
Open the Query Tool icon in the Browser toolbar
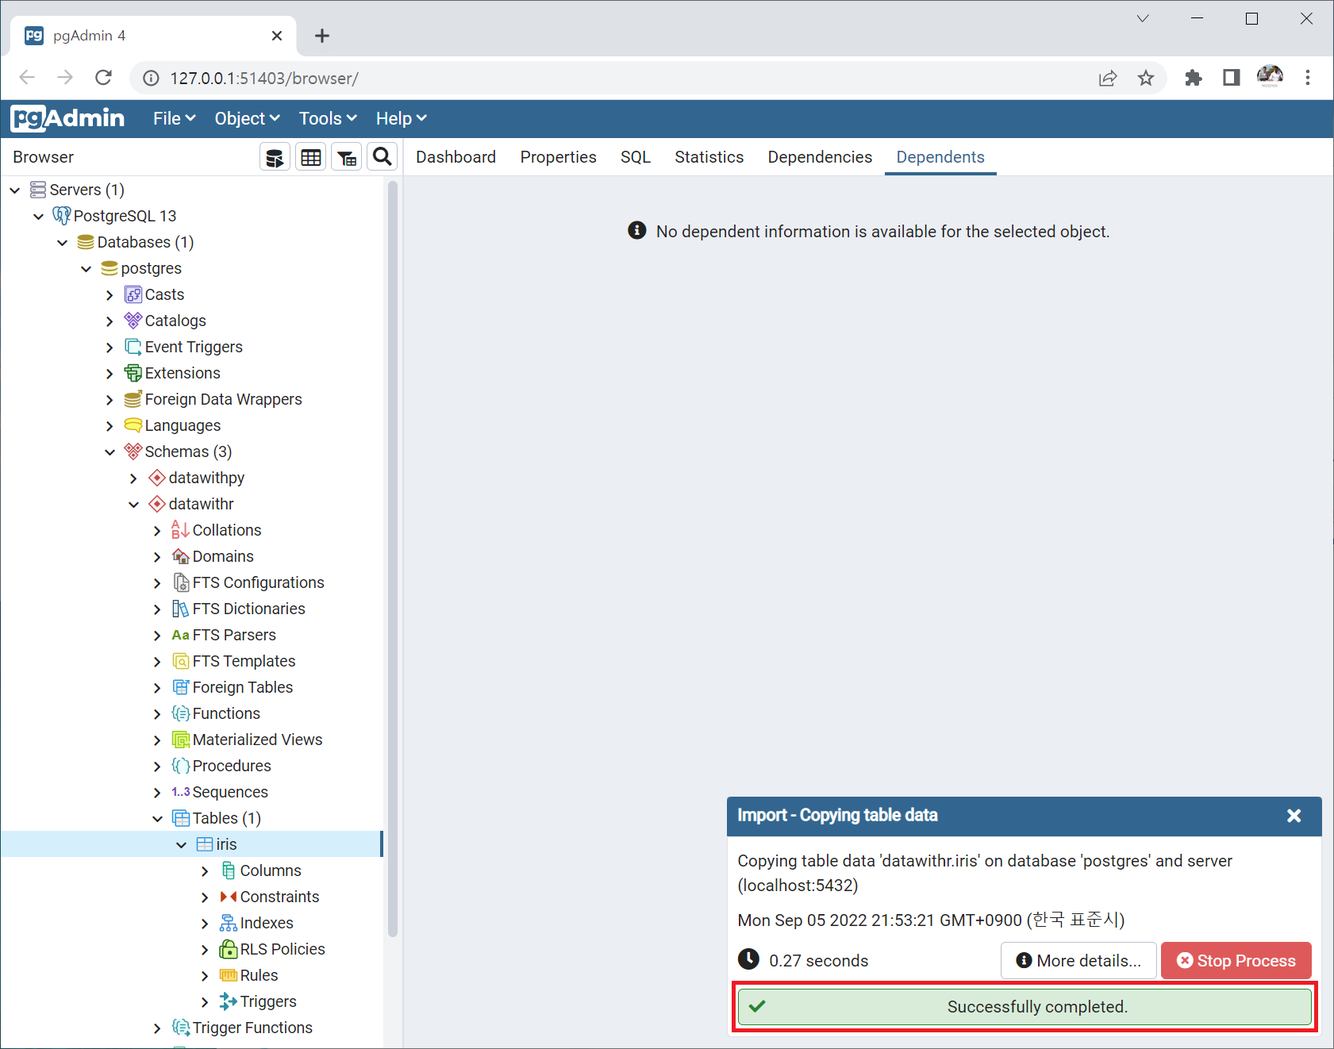pos(275,157)
